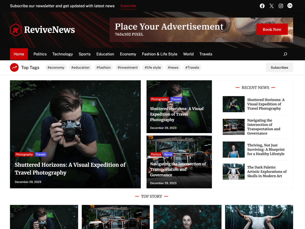Click the Photography category badge
This screenshot has width=305, height=229.
click(x=24, y=154)
